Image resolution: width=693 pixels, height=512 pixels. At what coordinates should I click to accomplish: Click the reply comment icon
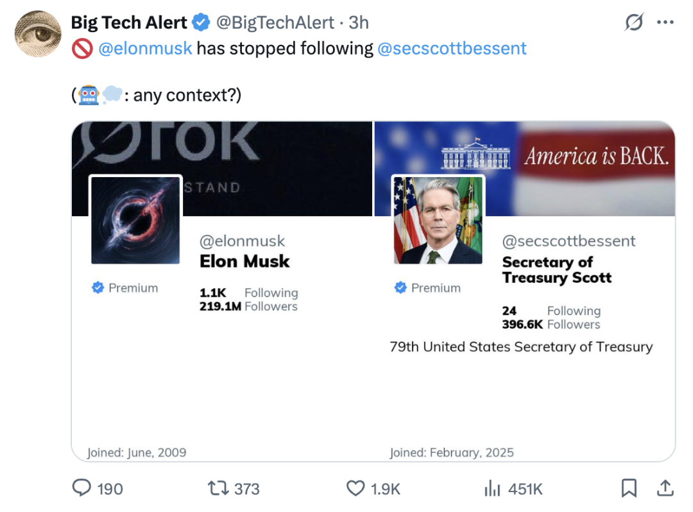click(81, 489)
